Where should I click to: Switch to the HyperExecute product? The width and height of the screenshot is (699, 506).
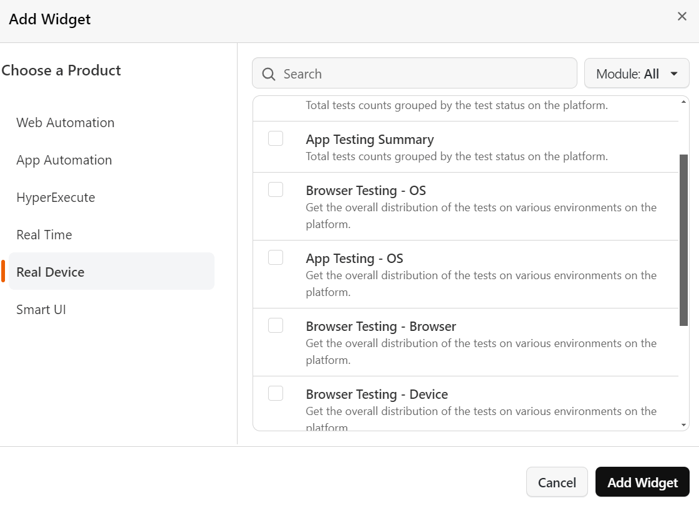point(55,198)
